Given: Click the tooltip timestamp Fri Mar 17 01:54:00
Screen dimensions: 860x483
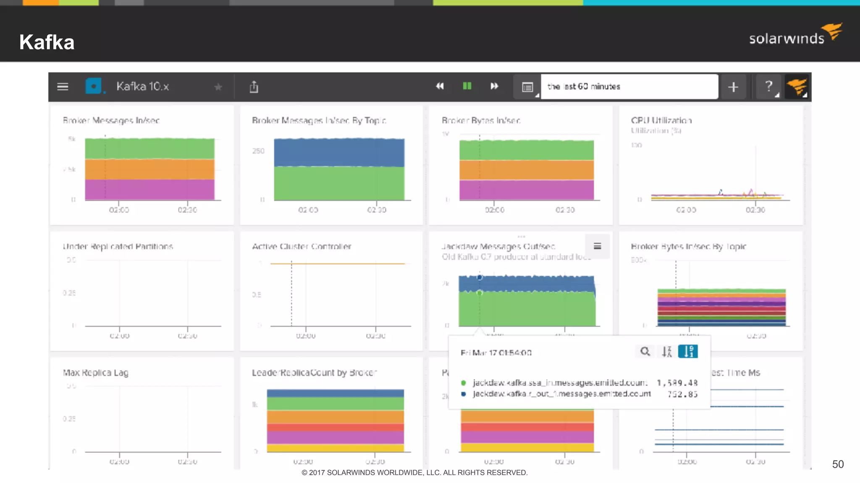Looking at the screenshot, I should [496, 353].
